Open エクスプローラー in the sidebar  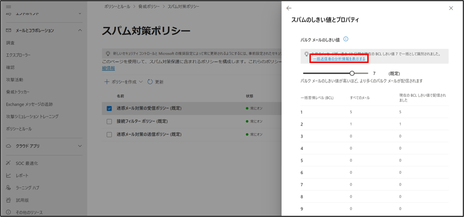(x=18, y=55)
